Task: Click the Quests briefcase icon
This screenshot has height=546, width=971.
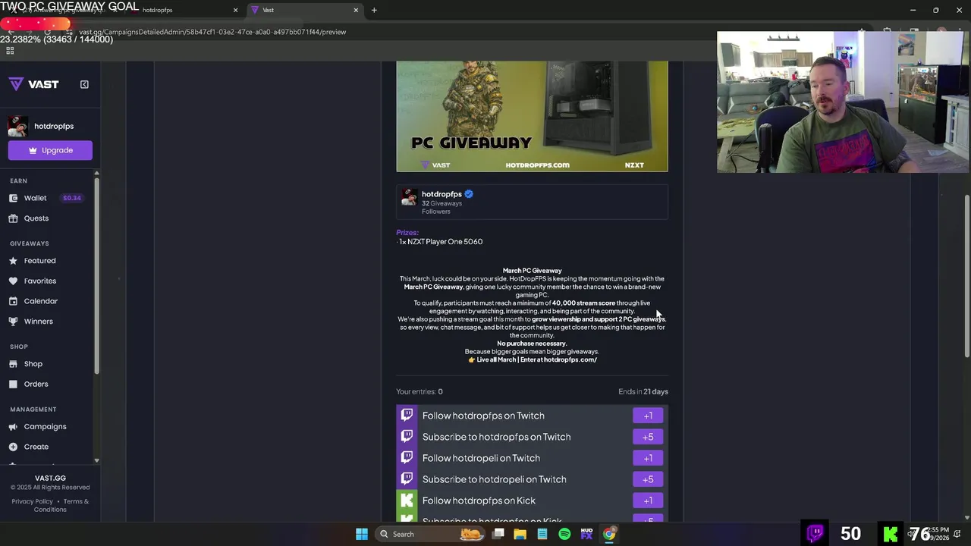Action: (13, 218)
